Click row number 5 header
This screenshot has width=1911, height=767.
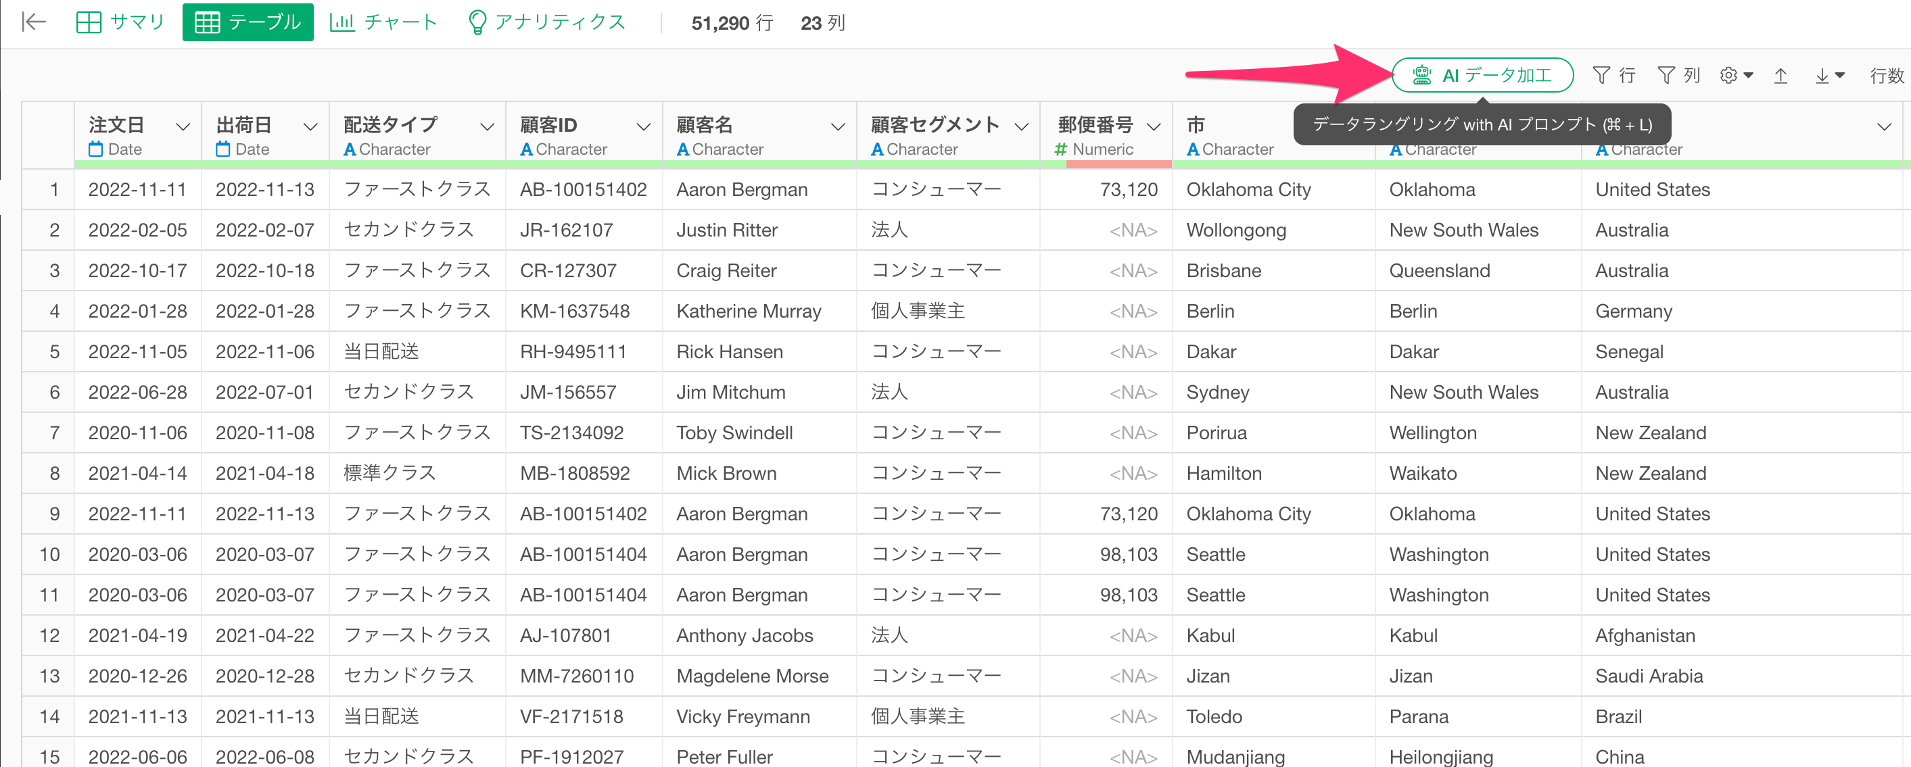point(53,352)
